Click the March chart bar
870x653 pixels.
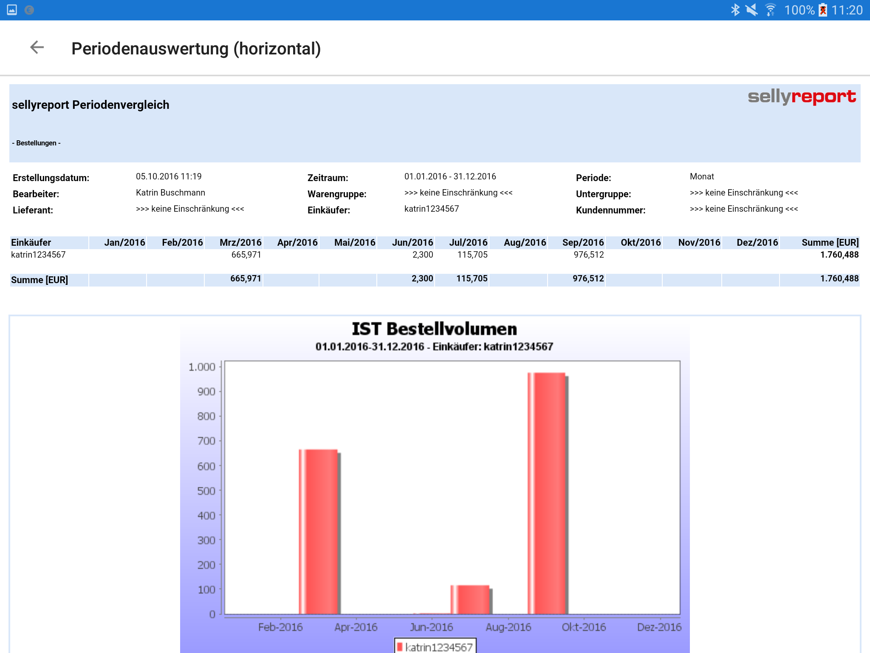(319, 531)
